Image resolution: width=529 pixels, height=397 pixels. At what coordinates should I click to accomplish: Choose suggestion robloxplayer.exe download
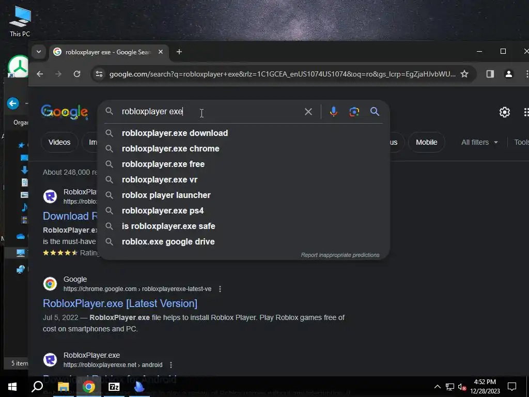pos(243,133)
